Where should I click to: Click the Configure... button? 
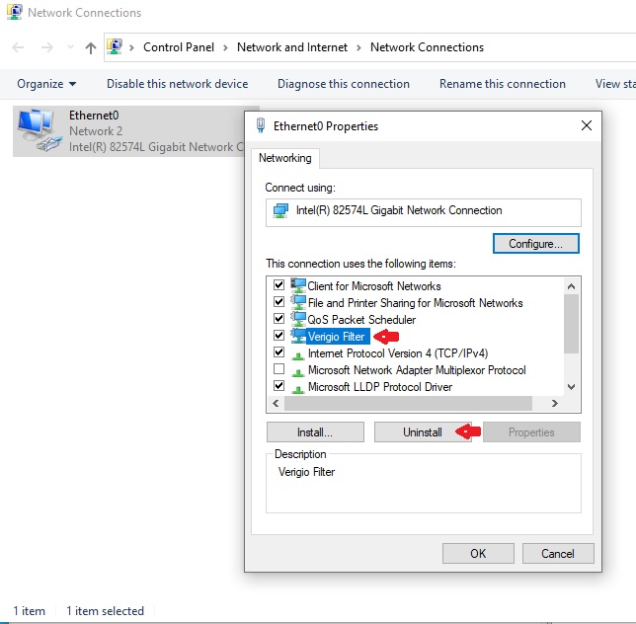pos(535,243)
